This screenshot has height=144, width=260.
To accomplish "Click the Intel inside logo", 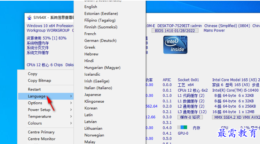I will pos(175,44).
